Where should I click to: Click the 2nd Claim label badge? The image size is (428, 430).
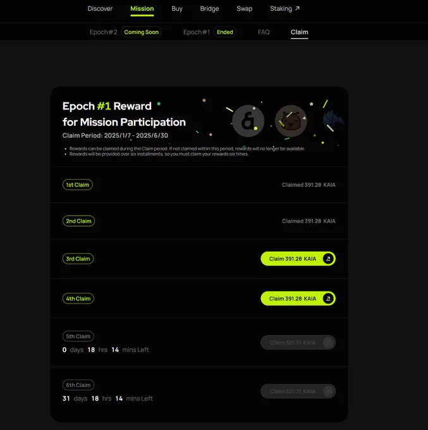click(78, 221)
